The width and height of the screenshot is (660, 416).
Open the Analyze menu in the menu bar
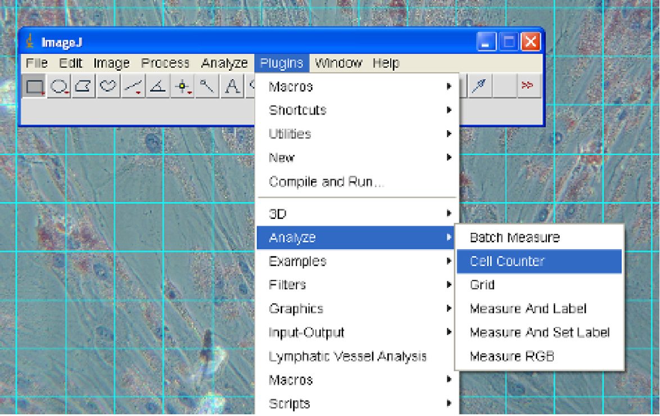pyautogui.click(x=224, y=63)
